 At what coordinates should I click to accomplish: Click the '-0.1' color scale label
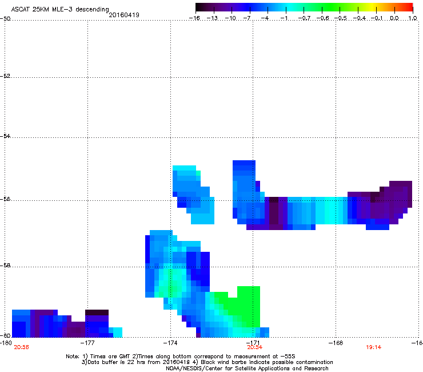click(x=377, y=18)
